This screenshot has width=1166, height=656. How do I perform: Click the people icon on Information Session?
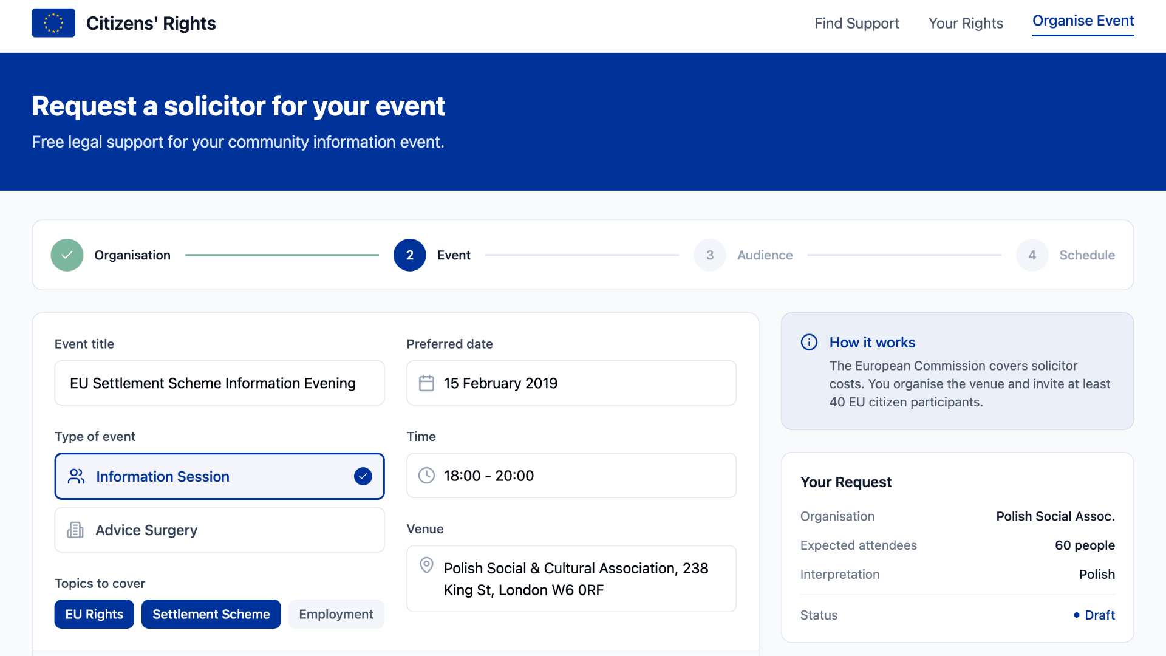point(75,476)
